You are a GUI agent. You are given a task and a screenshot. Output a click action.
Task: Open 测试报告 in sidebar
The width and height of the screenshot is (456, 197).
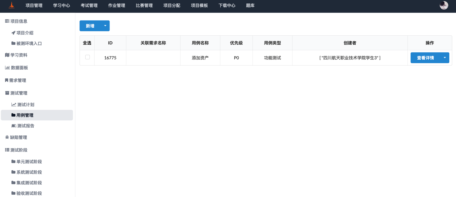26,126
